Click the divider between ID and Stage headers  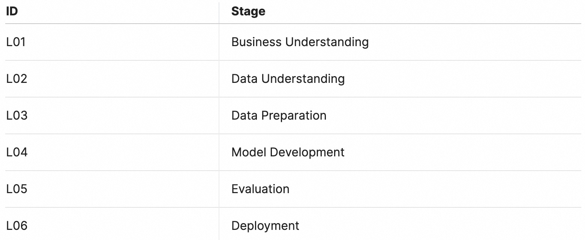[x=219, y=12]
